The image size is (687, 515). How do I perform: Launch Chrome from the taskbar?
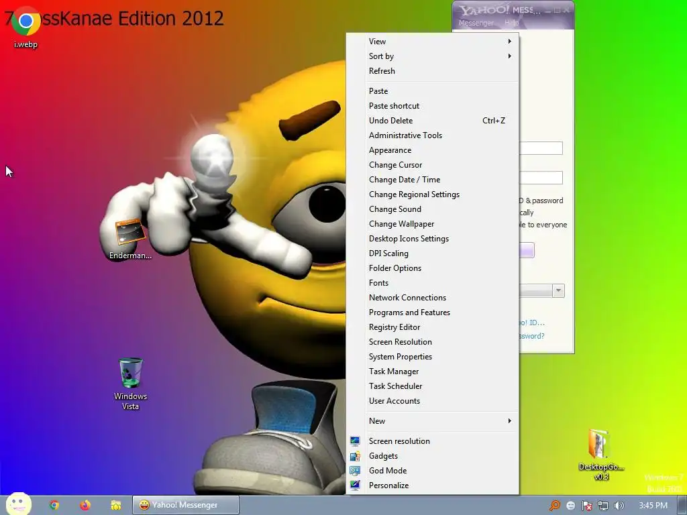coord(54,505)
